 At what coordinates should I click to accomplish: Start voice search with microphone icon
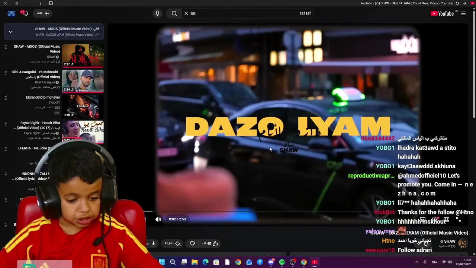click(157, 13)
